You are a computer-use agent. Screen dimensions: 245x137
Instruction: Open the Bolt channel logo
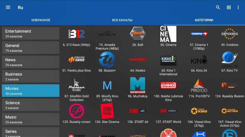coord(138,34)
